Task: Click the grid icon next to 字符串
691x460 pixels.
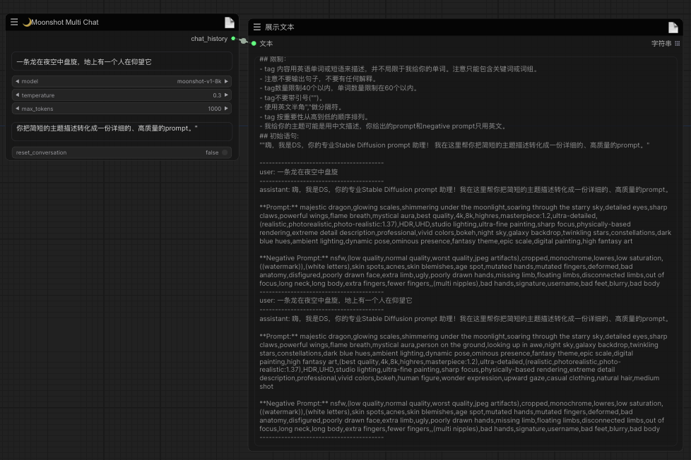Action: click(x=678, y=44)
